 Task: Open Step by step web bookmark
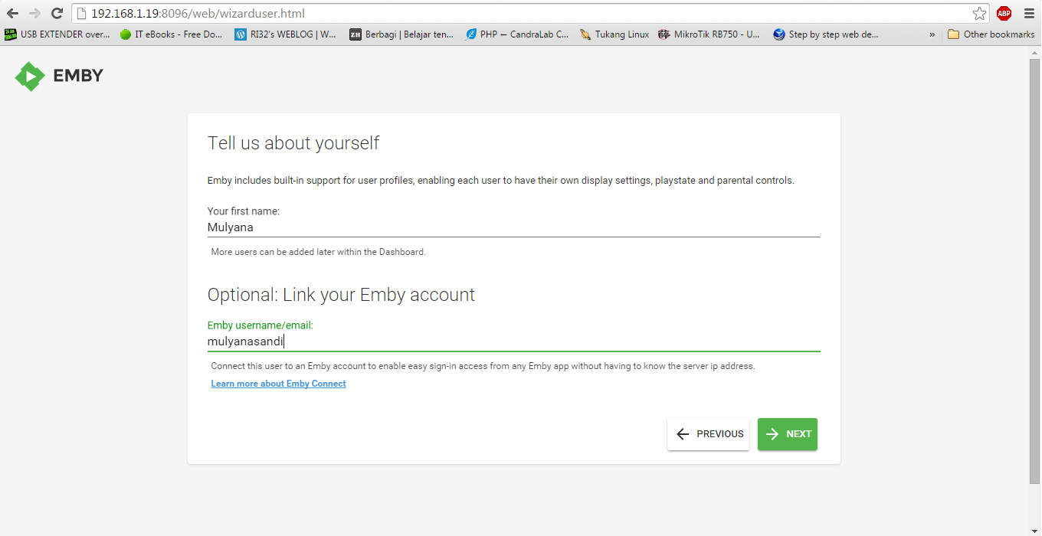826,34
